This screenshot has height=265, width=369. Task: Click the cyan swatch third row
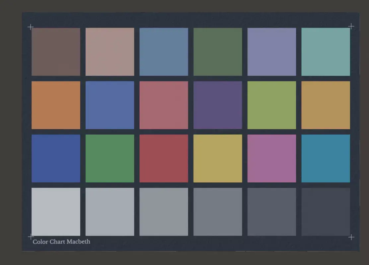click(x=326, y=158)
